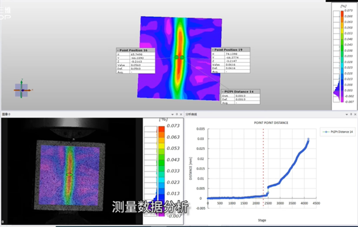Viewport: 358px width, 227px height.
Task: Click the 0.073 value on the image colorbar
Action: pos(173,126)
